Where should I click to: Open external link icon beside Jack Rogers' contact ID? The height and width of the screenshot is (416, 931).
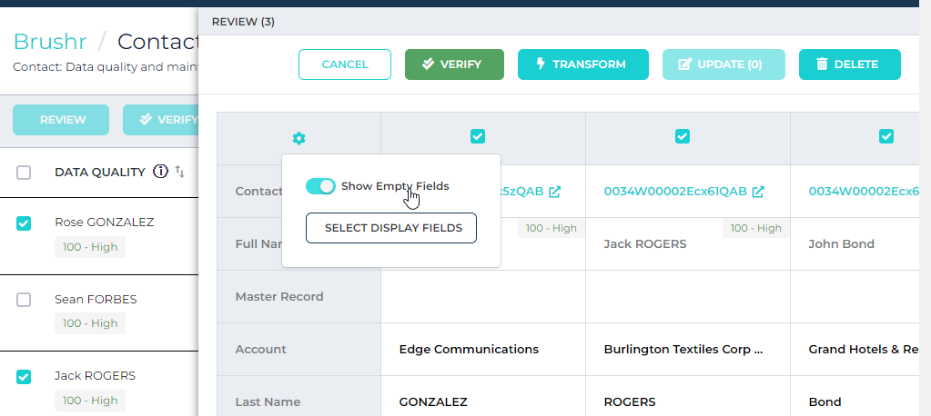758,192
